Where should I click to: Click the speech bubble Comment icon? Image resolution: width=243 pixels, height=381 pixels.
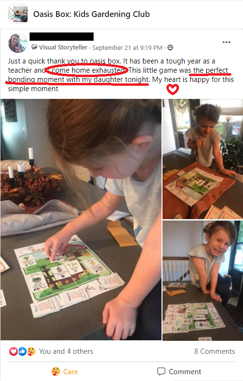[161, 371]
